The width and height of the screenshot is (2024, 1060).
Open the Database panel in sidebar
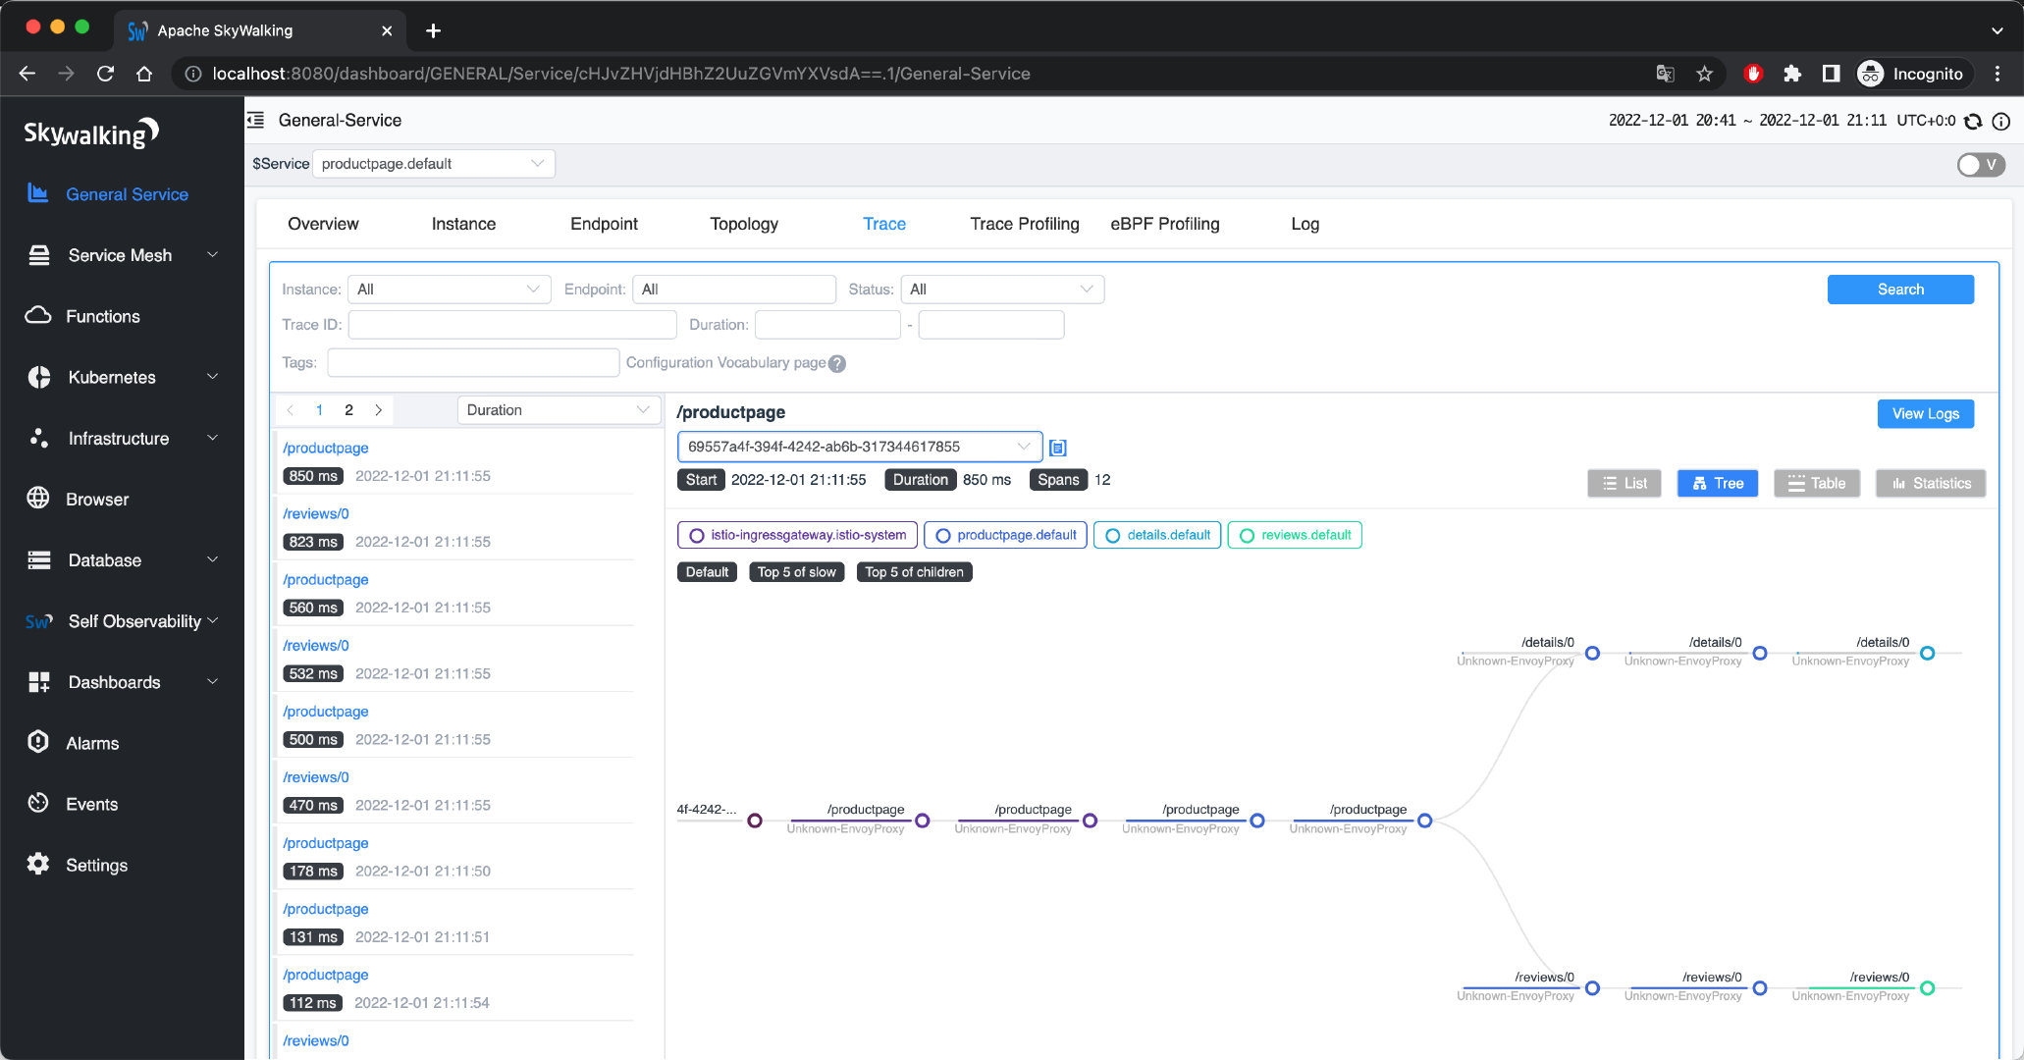37,559
